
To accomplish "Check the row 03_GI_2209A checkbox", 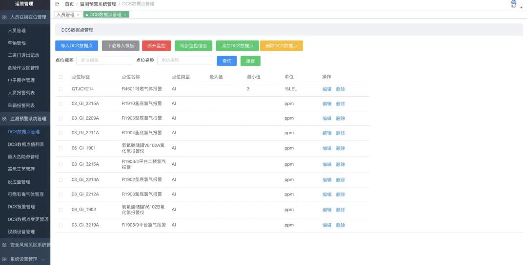I will pyautogui.click(x=61, y=118).
